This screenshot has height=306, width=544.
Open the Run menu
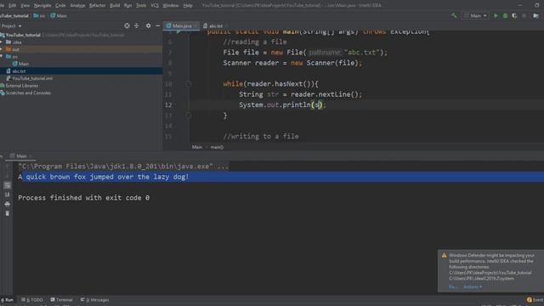click(x=127, y=6)
